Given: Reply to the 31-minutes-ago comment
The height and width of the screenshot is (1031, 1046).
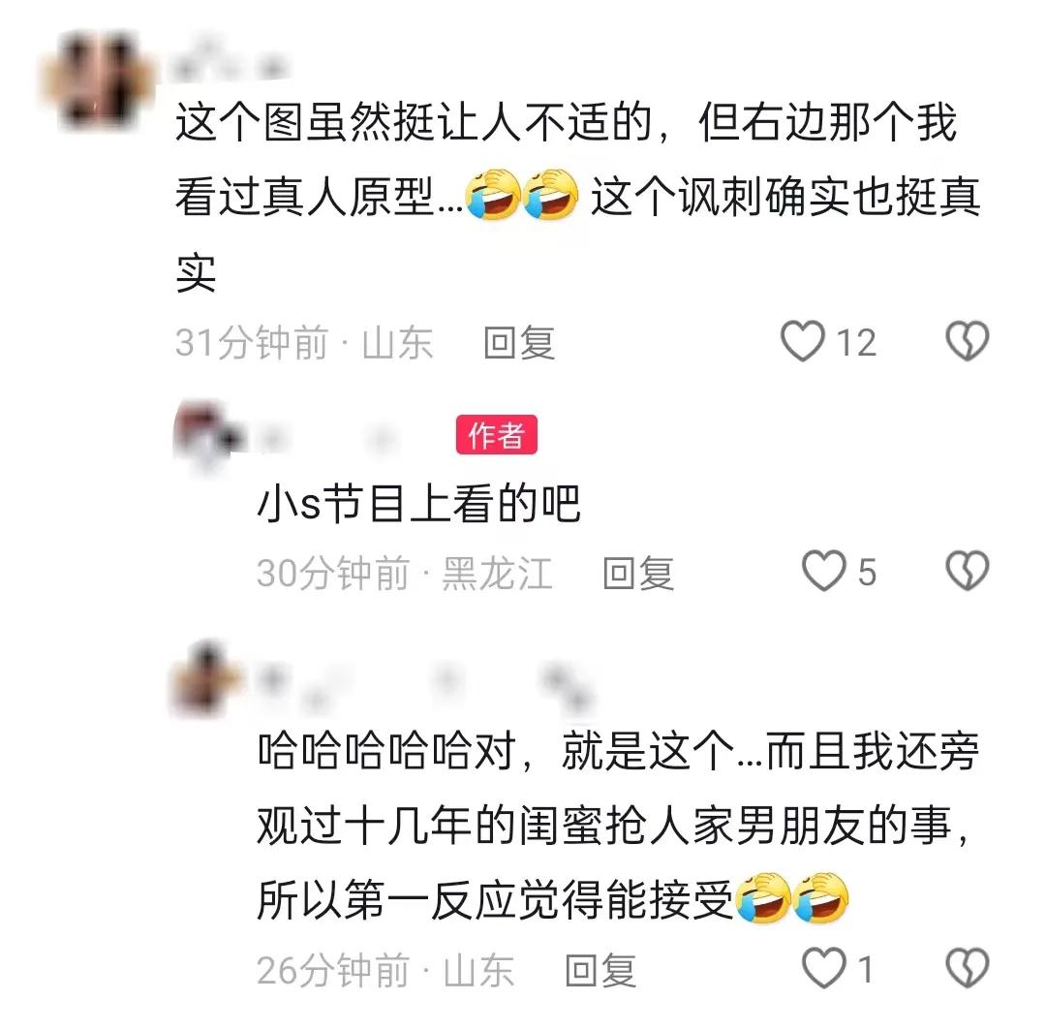Looking at the screenshot, I should point(519,342).
